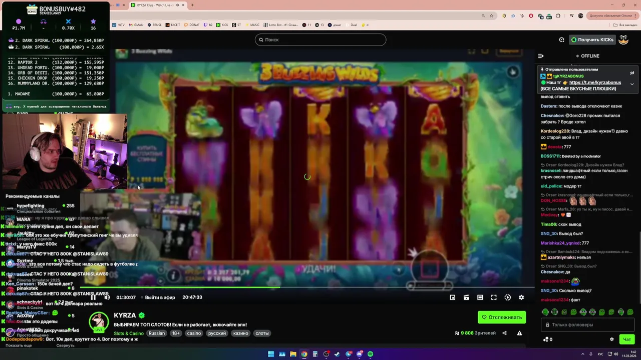Report the stream via warning triangle icon

(519, 333)
